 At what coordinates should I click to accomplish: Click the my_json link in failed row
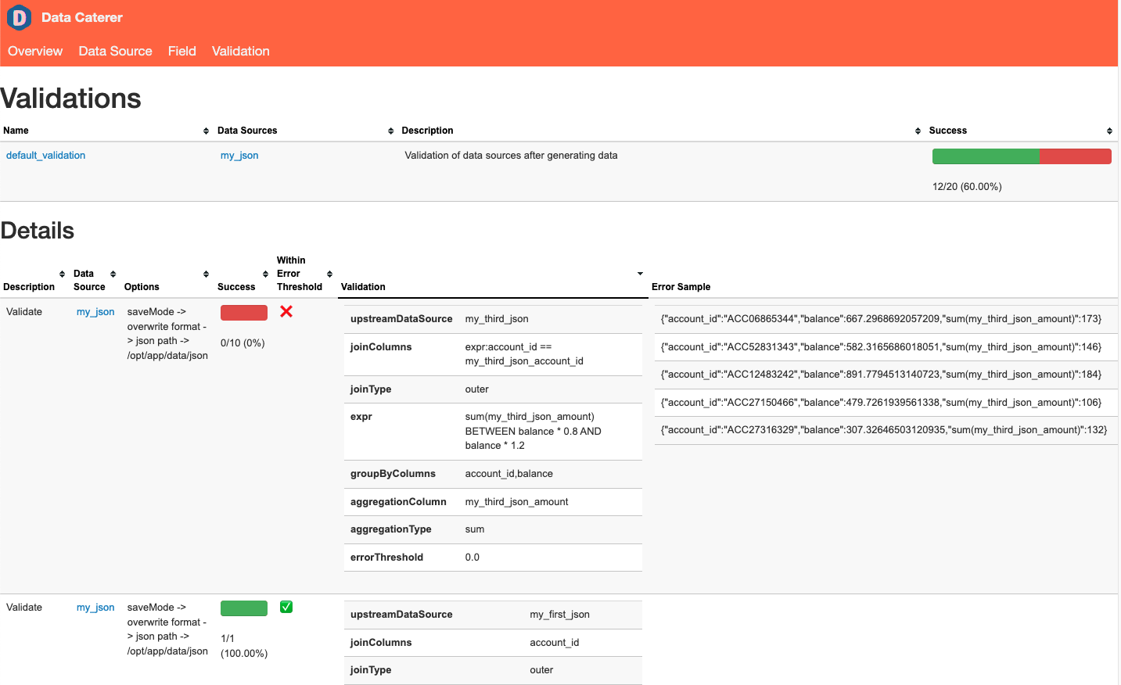pyautogui.click(x=95, y=311)
